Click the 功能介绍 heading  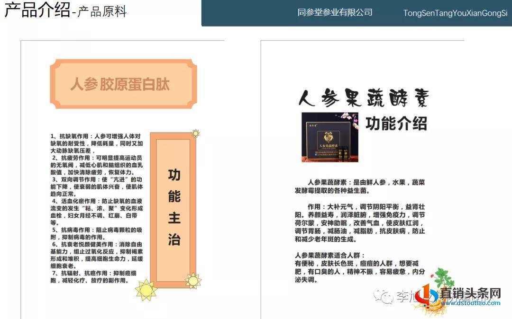(x=396, y=124)
